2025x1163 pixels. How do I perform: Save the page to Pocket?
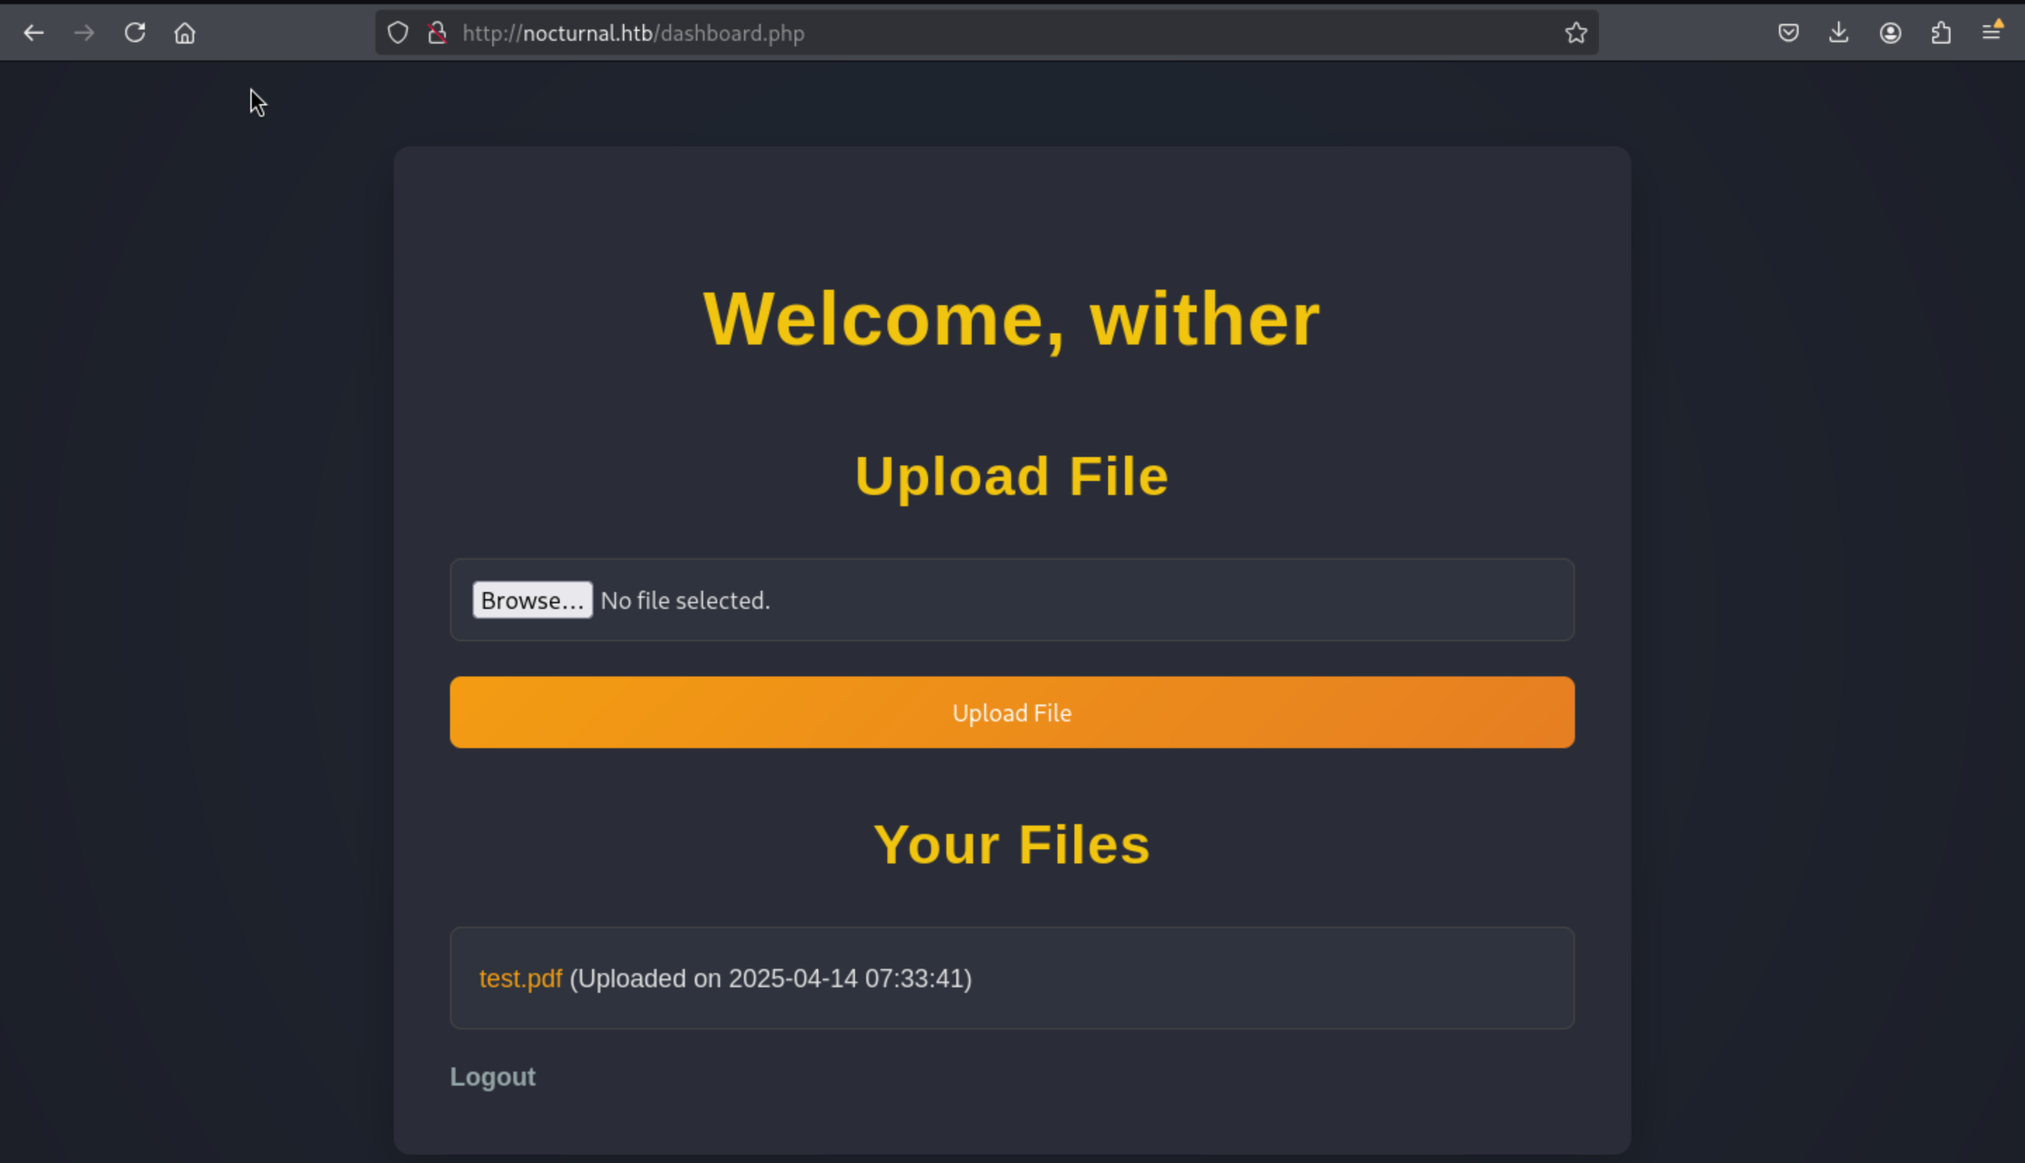click(x=1788, y=33)
